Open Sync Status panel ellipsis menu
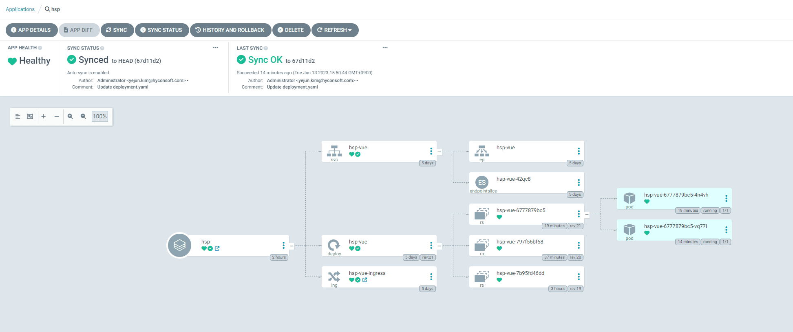This screenshot has height=332, width=793. point(215,48)
